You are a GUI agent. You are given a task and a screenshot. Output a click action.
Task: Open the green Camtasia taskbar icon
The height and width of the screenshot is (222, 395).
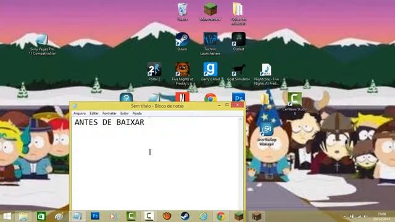click(131, 216)
